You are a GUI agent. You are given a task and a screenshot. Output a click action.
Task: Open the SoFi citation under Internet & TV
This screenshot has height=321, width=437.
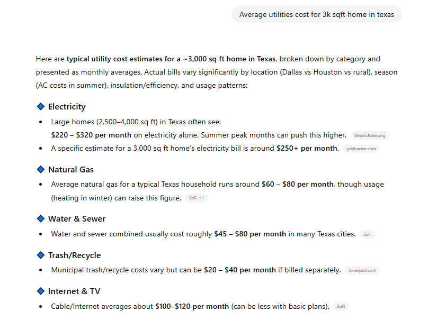(341, 306)
